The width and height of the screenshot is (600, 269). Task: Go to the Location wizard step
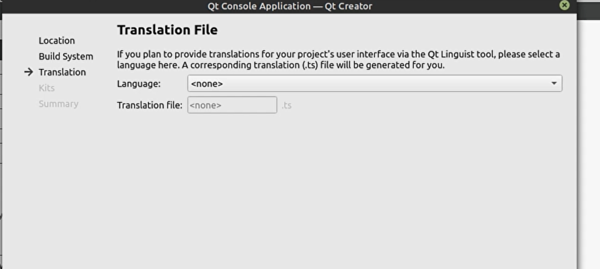coord(57,41)
